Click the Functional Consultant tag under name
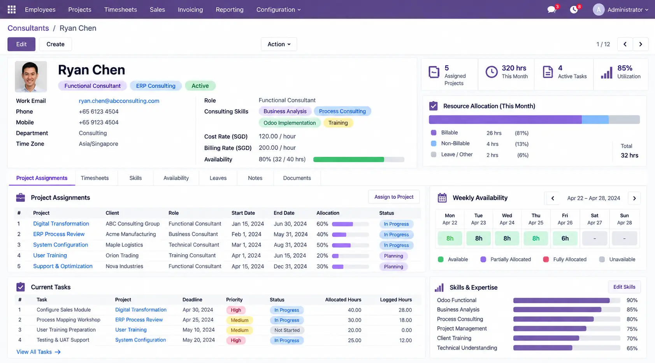Screen dimensions: 655x363 [x=93, y=86]
